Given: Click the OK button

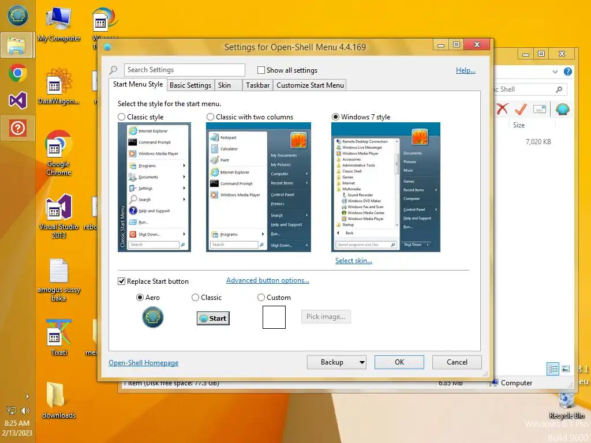Looking at the screenshot, I should coord(399,362).
